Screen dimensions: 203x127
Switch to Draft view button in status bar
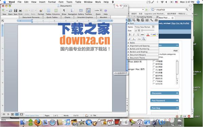[4, 114]
